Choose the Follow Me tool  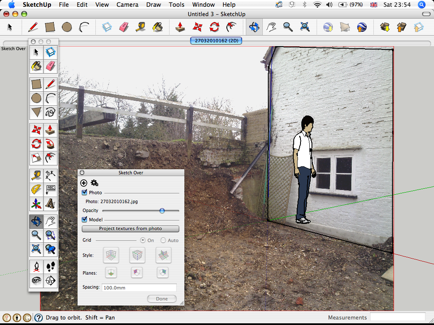(50, 144)
